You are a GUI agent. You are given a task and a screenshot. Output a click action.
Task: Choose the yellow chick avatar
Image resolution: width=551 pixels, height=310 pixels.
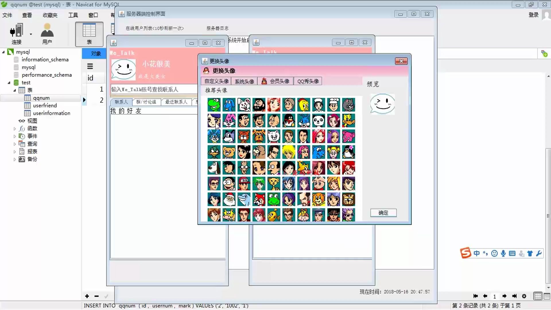point(304,105)
